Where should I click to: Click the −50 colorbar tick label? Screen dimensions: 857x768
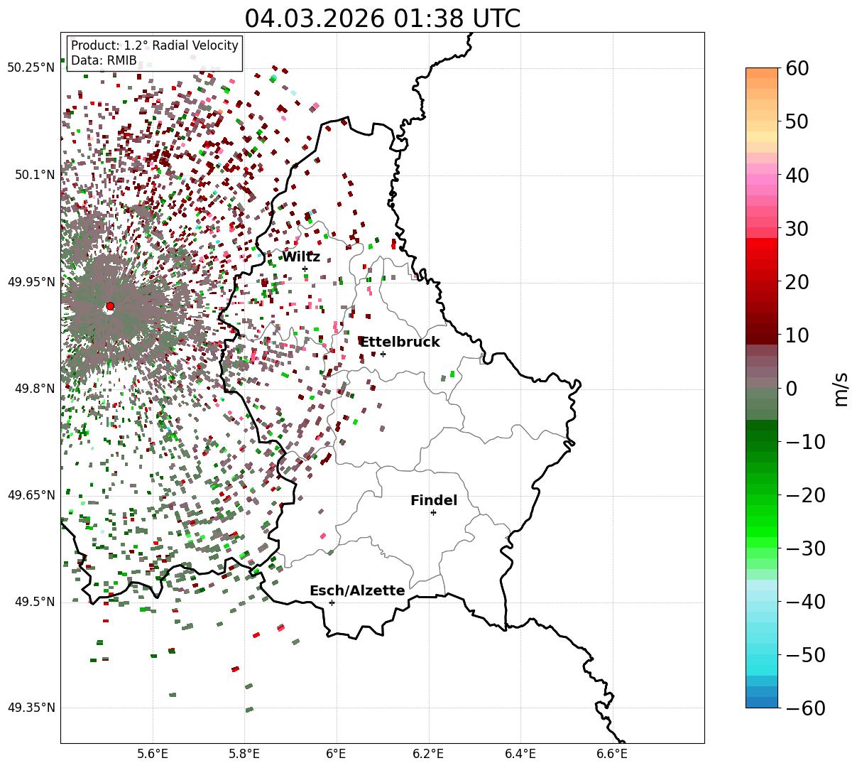click(805, 655)
